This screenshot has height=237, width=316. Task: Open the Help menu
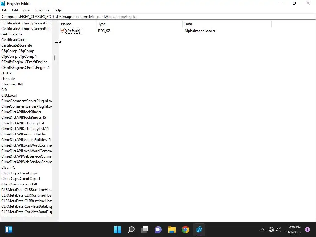pos(57,10)
